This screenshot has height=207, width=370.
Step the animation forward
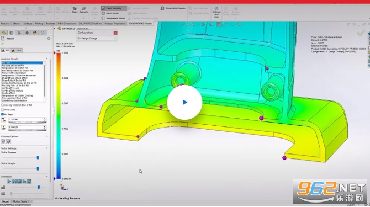24,181
